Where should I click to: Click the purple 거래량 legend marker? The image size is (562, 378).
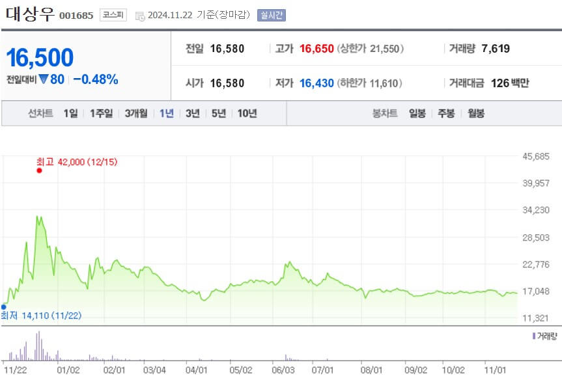coord(534,336)
